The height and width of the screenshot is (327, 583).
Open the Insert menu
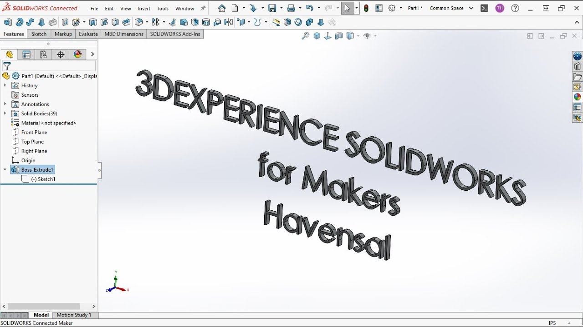point(144,8)
